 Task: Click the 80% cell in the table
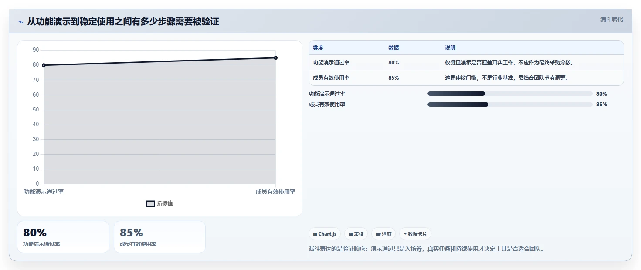(393, 63)
